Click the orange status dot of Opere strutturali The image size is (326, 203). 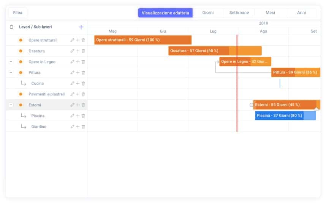[21, 40]
